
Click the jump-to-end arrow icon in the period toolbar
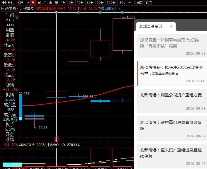click(x=4, y=2)
